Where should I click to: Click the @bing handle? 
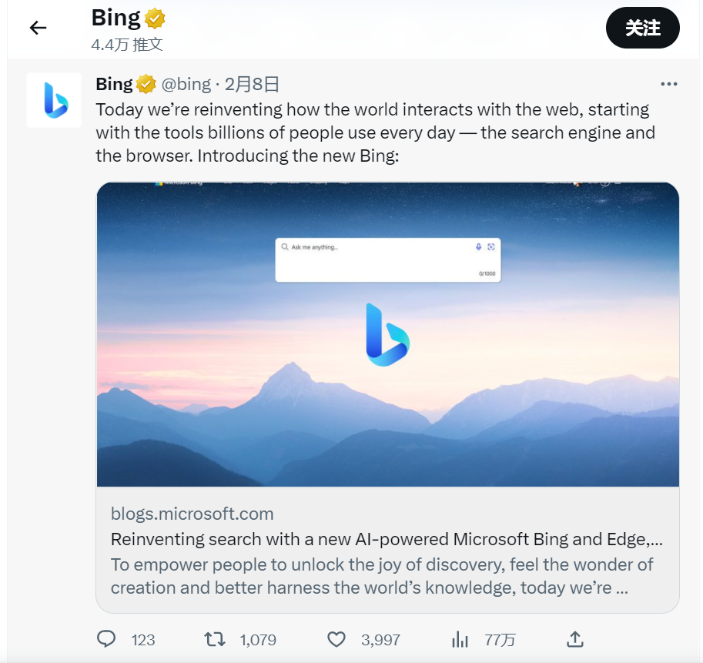point(186,84)
